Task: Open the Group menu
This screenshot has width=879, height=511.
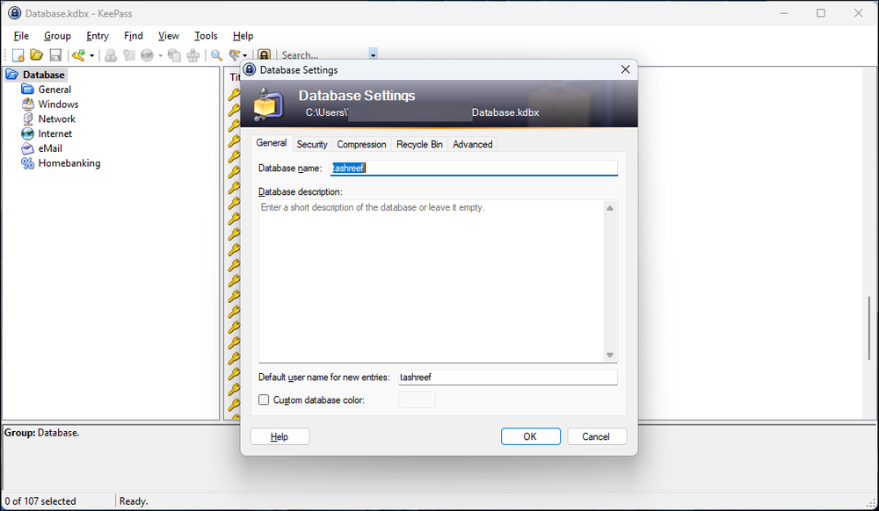Action: pyautogui.click(x=57, y=36)
